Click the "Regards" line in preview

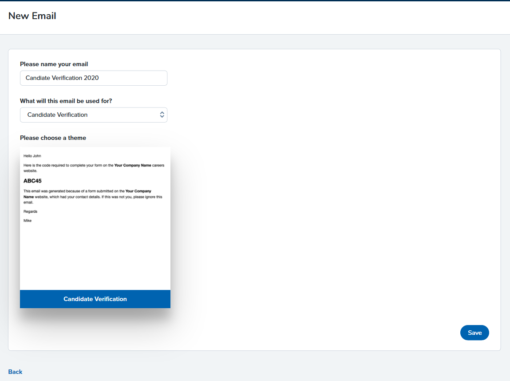point(30,212)
